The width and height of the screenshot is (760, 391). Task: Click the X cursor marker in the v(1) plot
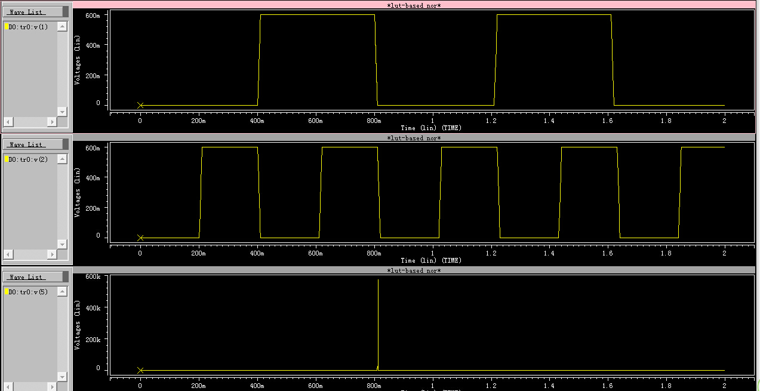tap(140, 106)
